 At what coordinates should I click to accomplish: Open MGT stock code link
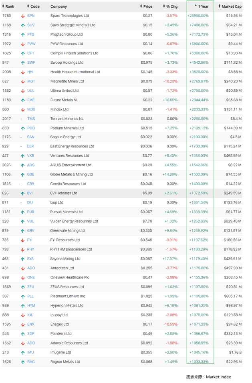pyautogui.click(x=31, y=81)
